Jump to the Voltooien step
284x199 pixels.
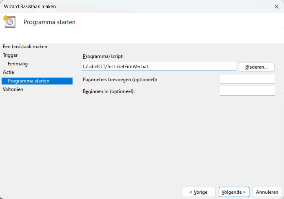[13, 89]
